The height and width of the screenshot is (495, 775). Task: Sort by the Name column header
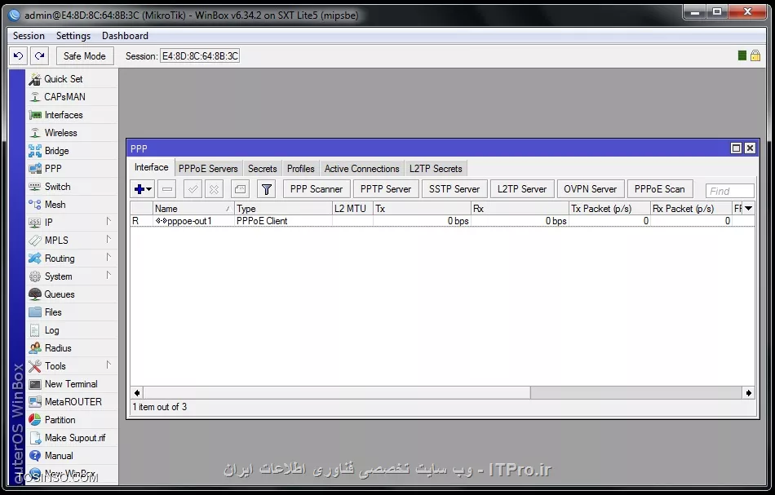click(x=193, y=209)
